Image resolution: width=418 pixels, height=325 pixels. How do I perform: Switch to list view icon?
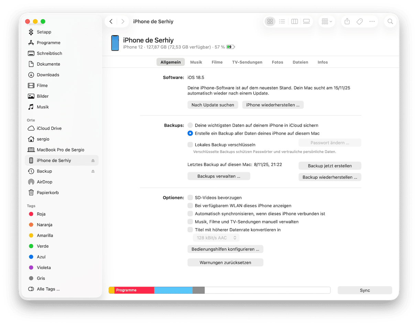tap(282, 22)
